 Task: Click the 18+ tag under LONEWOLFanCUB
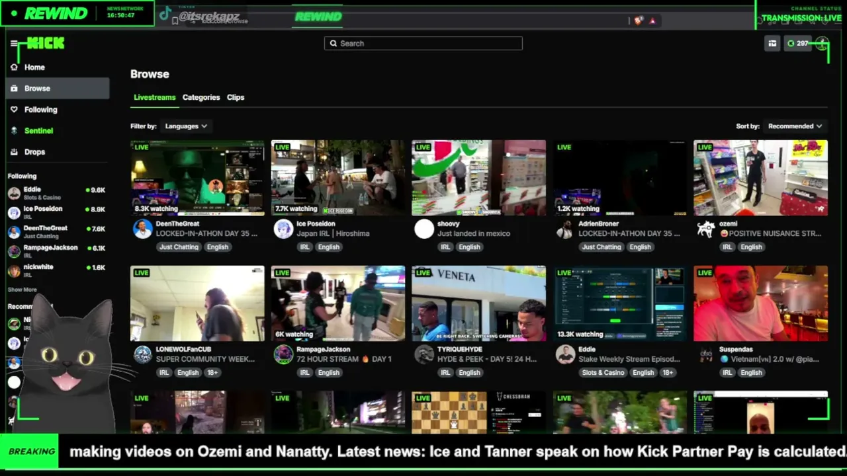click(212, 373)
